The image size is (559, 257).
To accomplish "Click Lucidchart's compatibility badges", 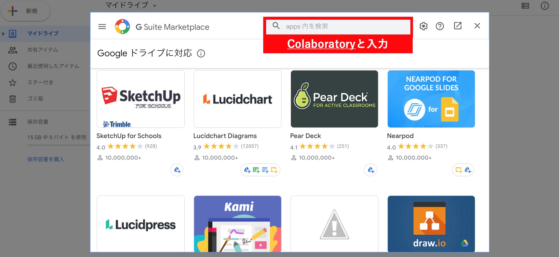I will tap(260, 170).
